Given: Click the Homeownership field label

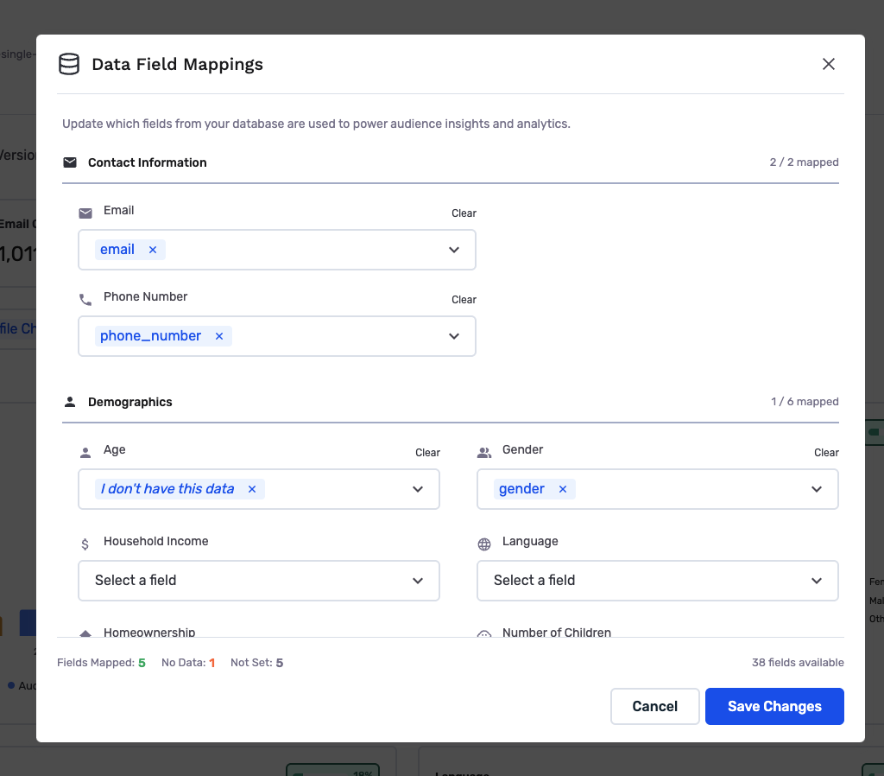Looking at the screenshot, I should (x=149, y=632).
